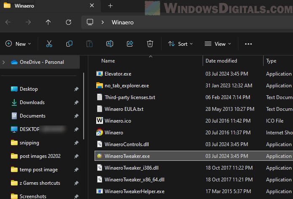Select Third-party licenses.txt file
Image resolution: width=293 pixels, height=199 pixels.
coord(129,97)
